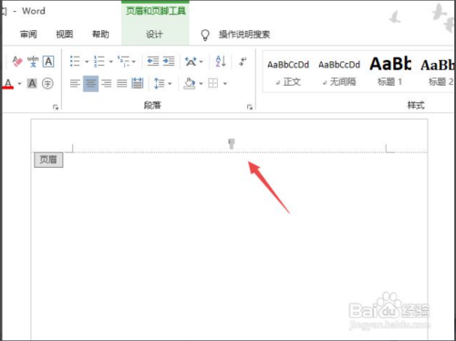456x341 pixels.
Task: Open the Phonetic Guide wén icon
Action: coord(33,62)
